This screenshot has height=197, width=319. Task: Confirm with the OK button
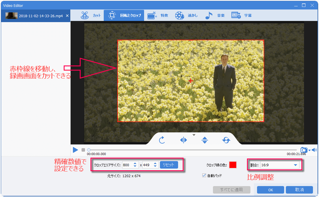click(x=270, y=190)
